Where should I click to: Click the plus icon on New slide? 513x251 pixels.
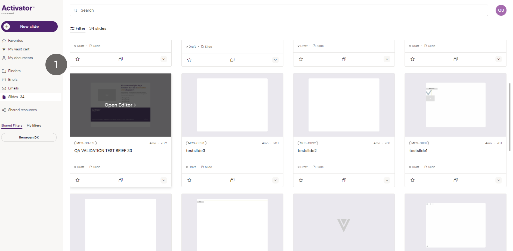point(7,27)
